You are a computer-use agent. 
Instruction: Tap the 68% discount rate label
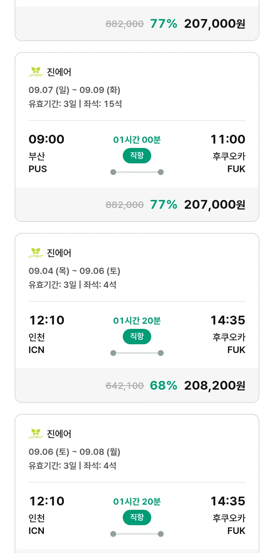[163, 385]
